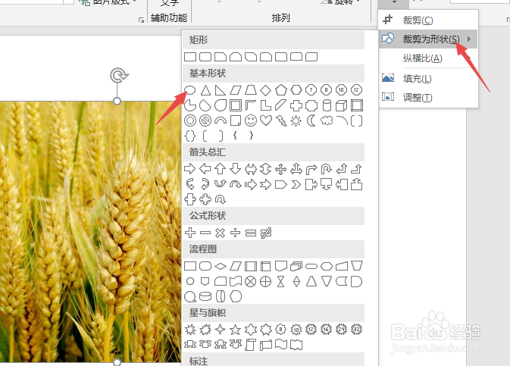Image resolution: width=510 pixels, height=366 pixels.
Task: Choose the no-symbol prohibited shape
Action: pos(205,120)
